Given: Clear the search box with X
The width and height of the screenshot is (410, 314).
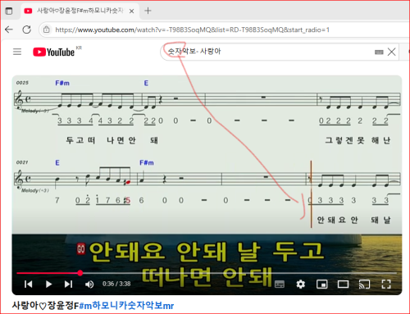Looking at the screenshot, I should (x=391, y=52).
